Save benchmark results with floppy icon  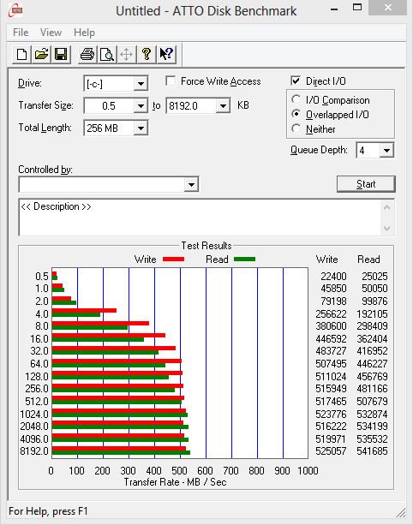[61, 54]
